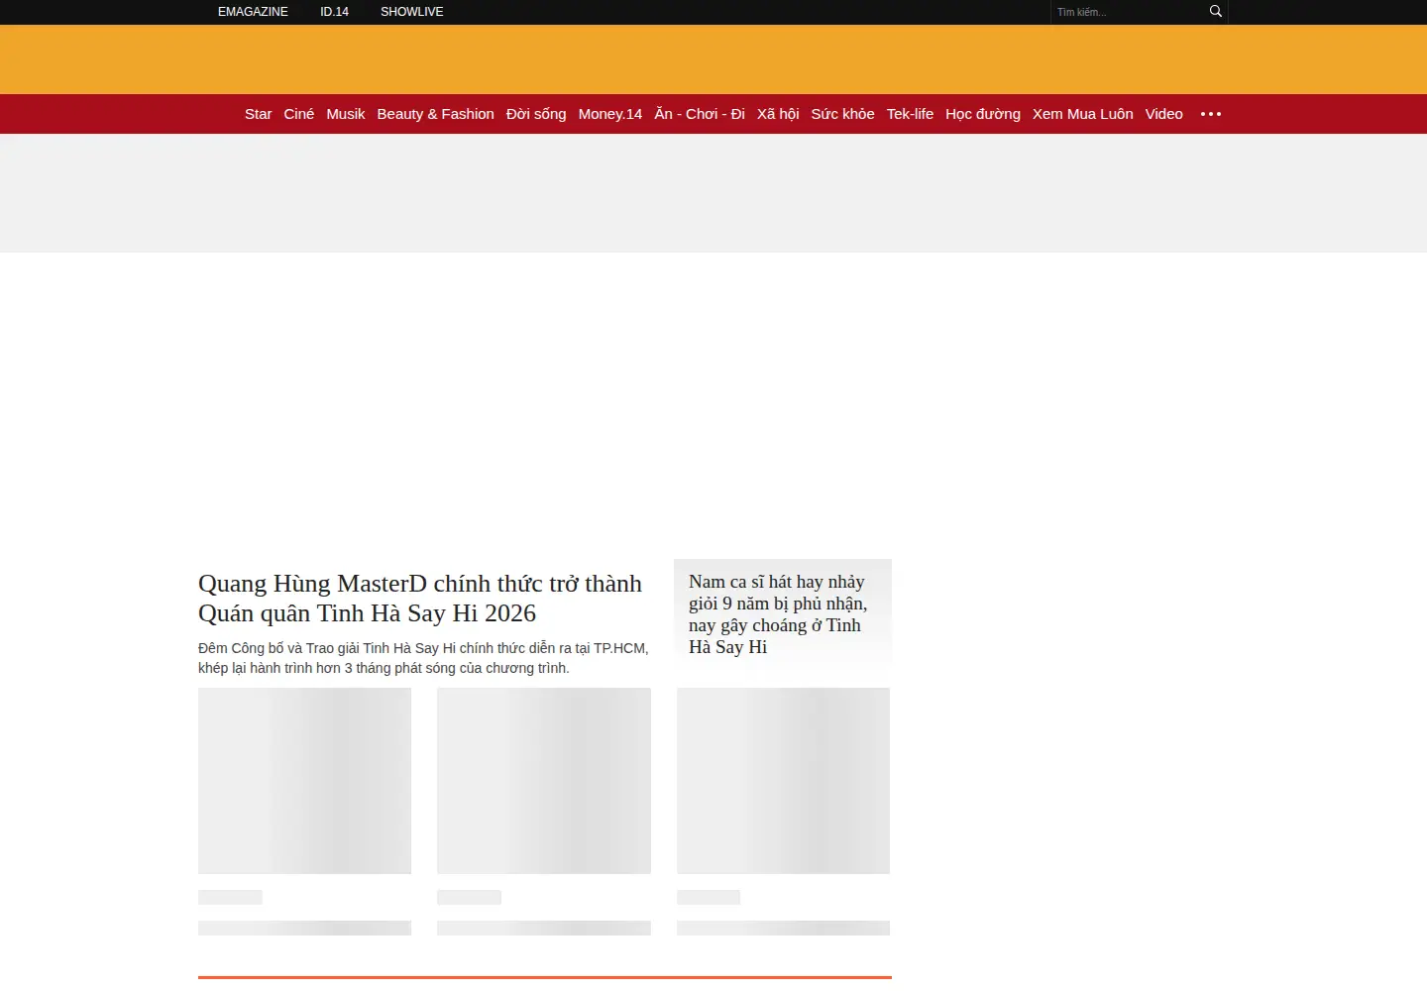The height and width of the screenshot is (991, 1427).
Task: Click the search magnifier icon
Action: click(x=1216, y=12)
